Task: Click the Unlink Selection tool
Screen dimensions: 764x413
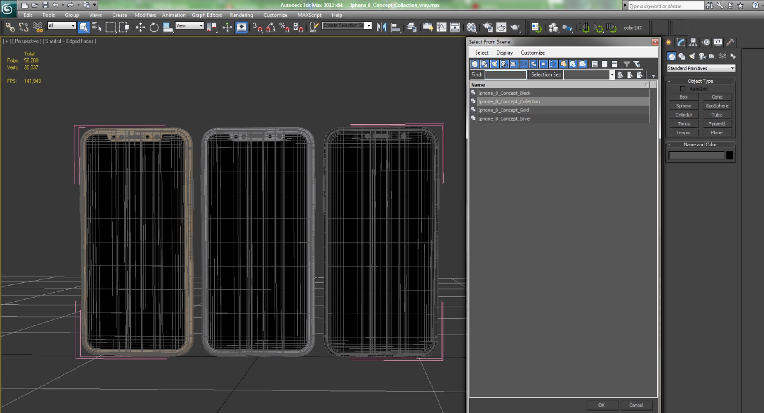Action: coord(24,27)
